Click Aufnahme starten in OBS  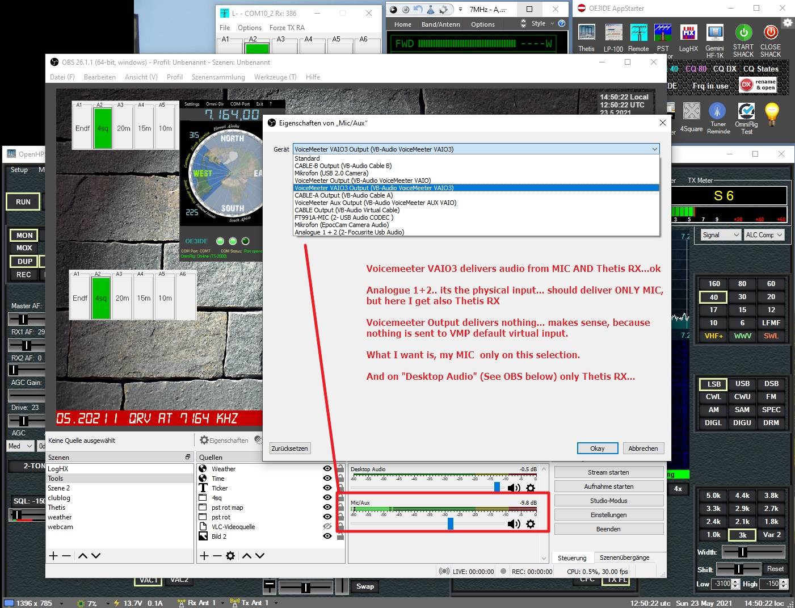[608, 487]
